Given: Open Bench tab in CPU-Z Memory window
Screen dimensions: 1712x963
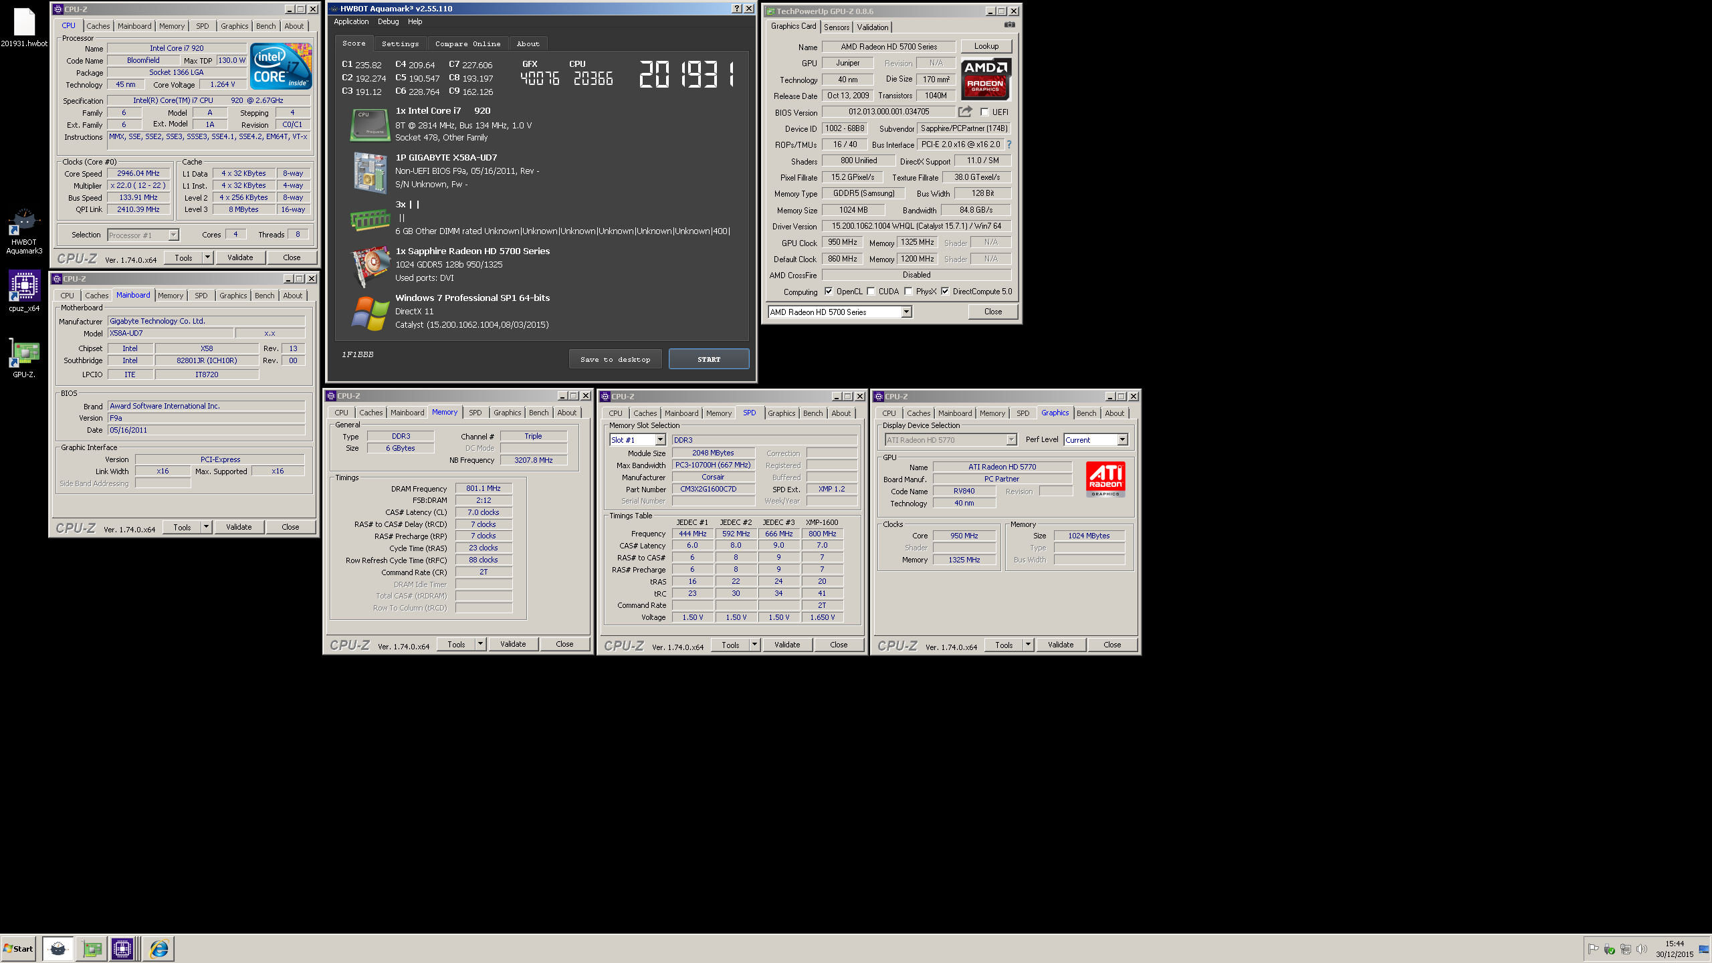Looking at the screenshot, I should 538,413.
